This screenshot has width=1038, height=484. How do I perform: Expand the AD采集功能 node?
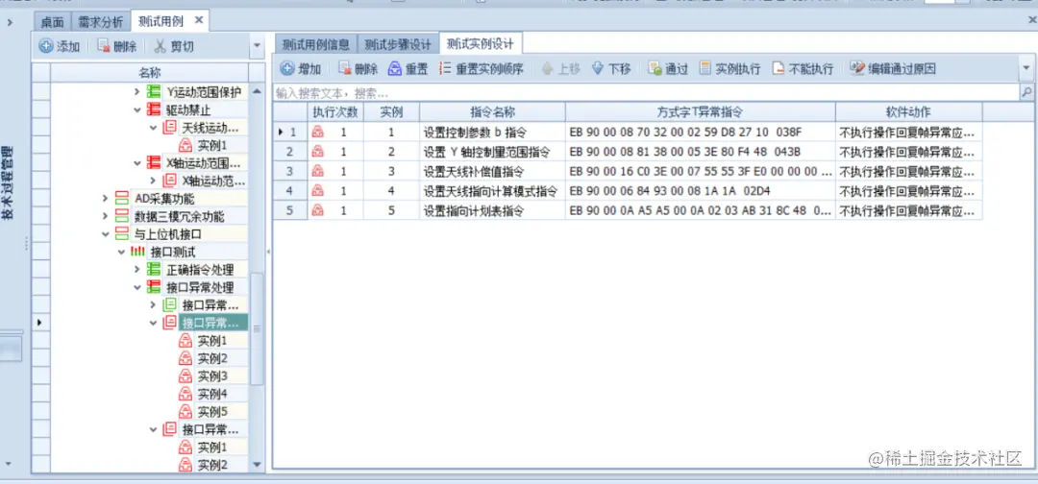point(106,199)
